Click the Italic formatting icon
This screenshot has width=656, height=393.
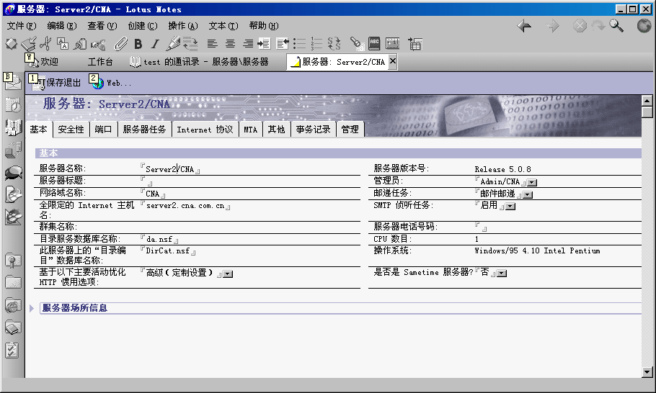(154, 44)
